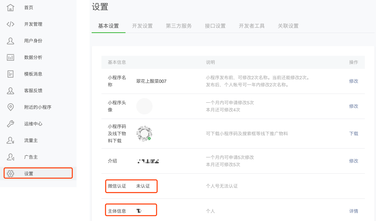Click the mini program QR code thumbnail
376x221 pixels.
144,134
